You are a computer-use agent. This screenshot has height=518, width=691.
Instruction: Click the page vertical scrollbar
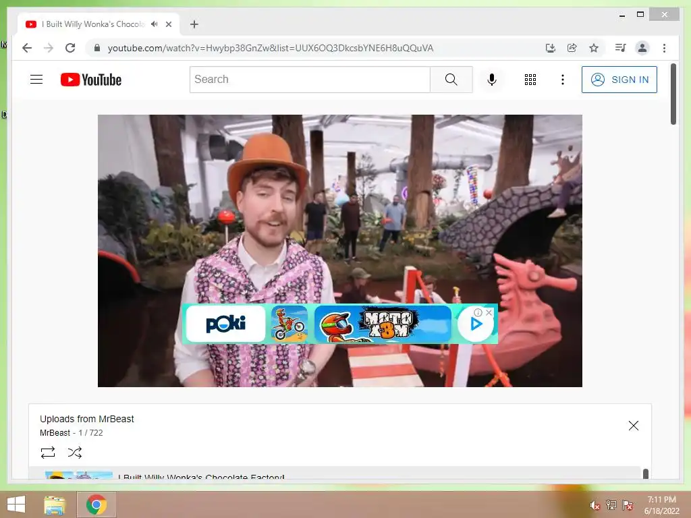point(673,94)
